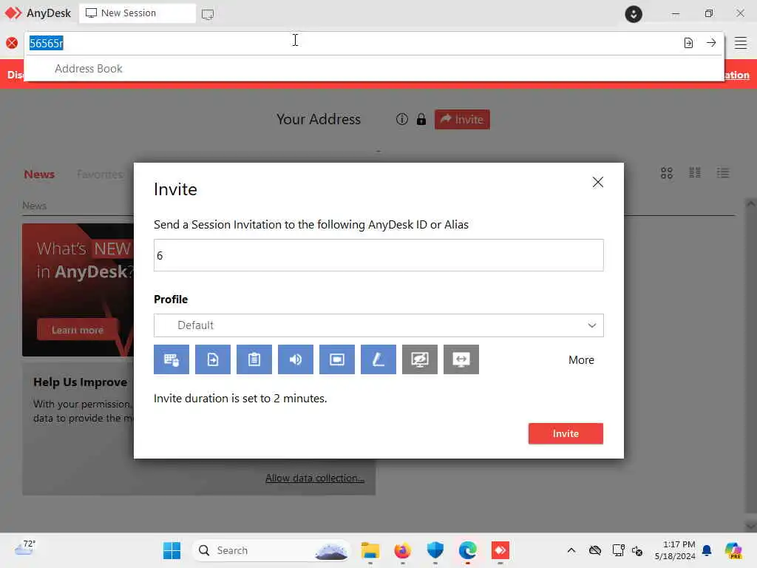
Task: Click the dark download indicator icon
Action: coord(634,13)
